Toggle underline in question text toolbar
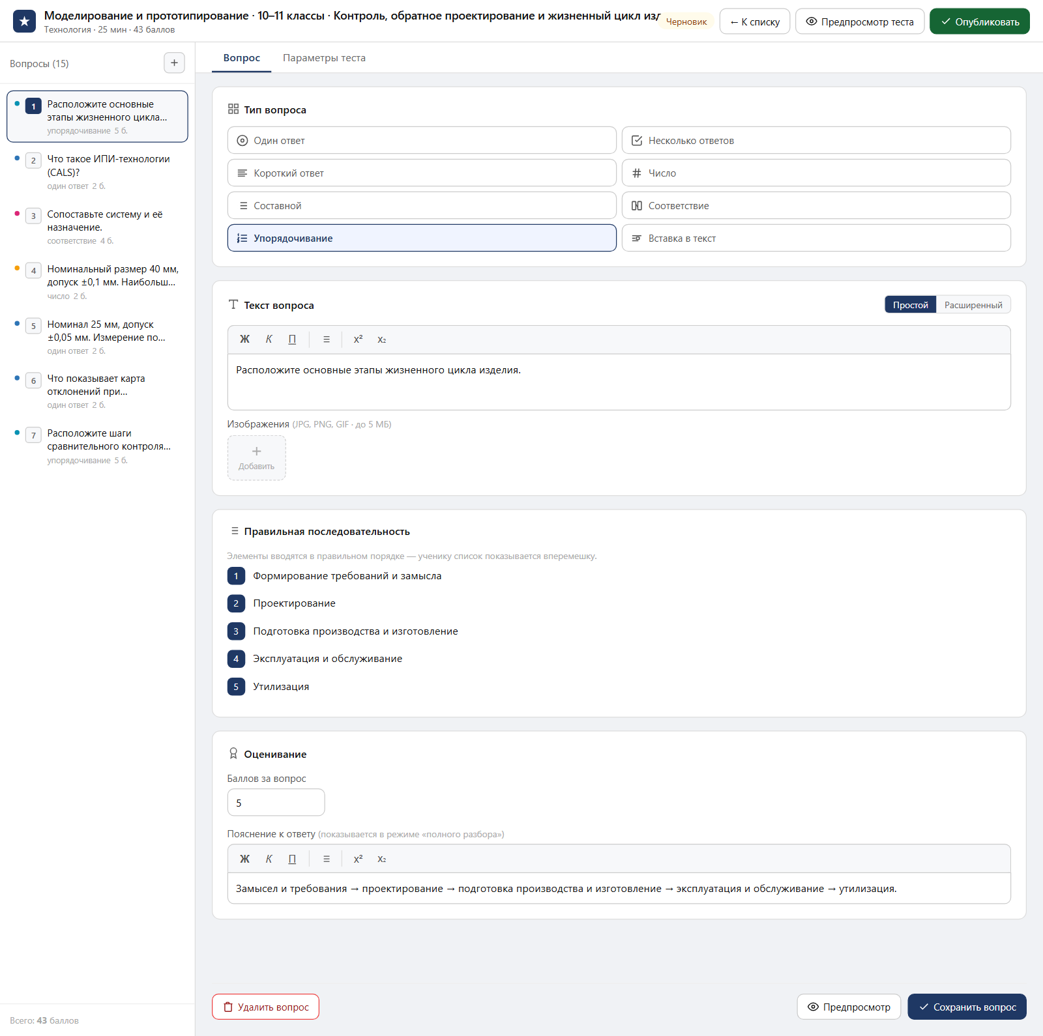The image size is (1043, 1036). pos(292,339)
